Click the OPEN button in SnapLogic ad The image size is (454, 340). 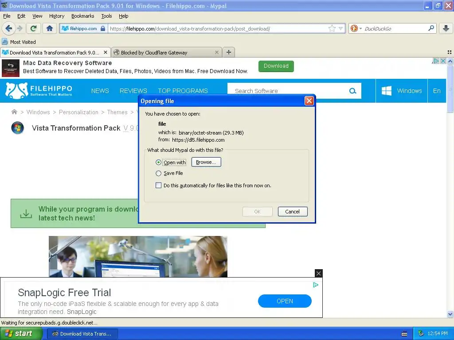[x=285, y=301]
